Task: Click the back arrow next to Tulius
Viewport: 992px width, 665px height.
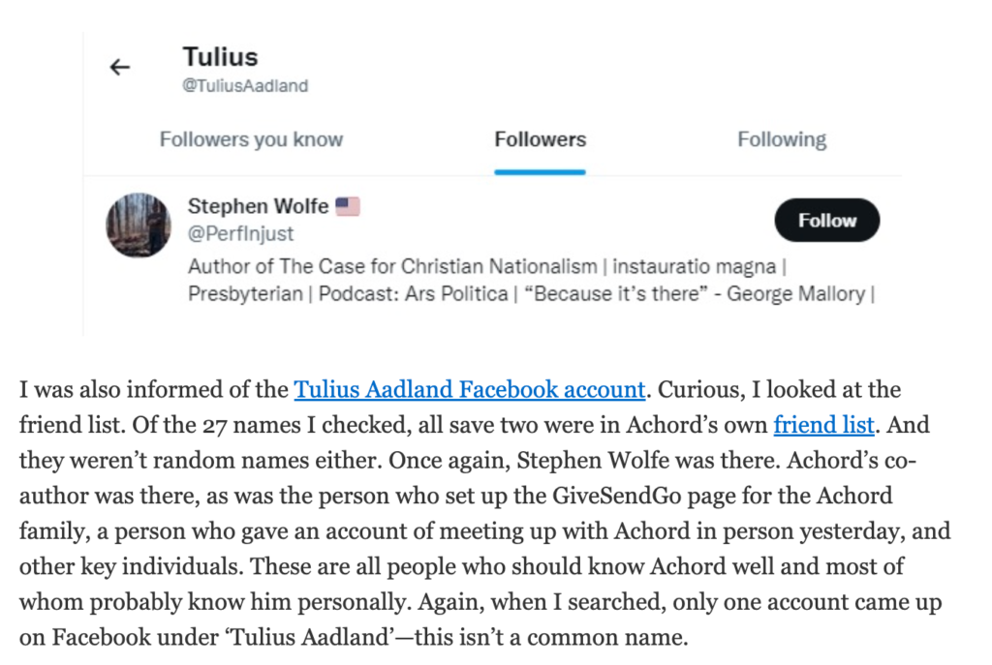Action: pos(119,67)
